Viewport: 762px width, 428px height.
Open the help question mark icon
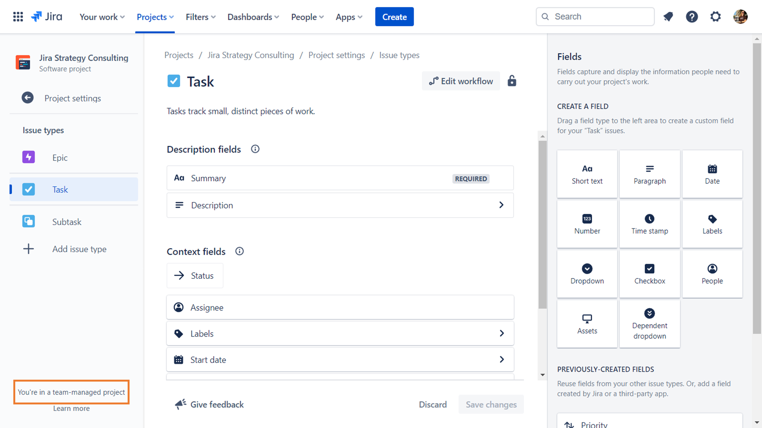[692, 17]
